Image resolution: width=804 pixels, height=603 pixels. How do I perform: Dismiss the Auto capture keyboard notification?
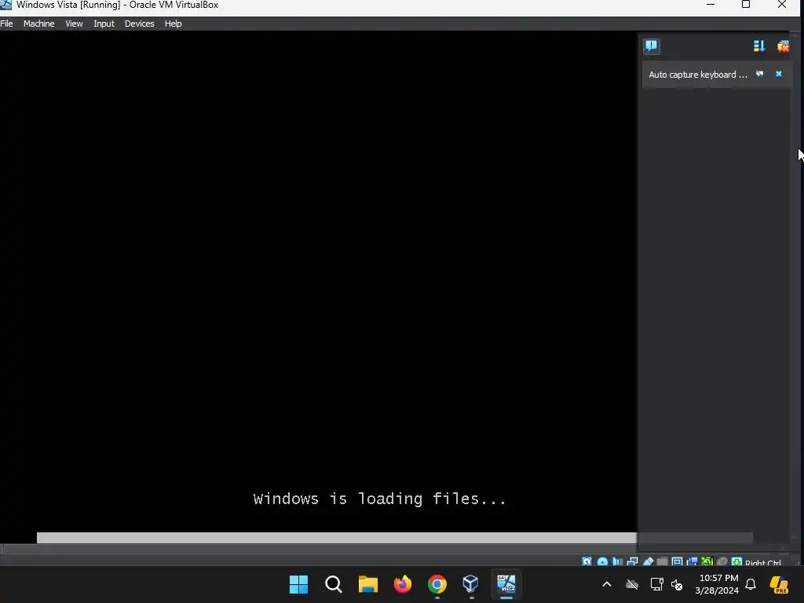pos(778,74)
